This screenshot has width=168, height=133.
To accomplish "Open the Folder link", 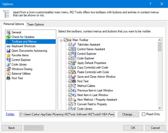I will [10, 114].
